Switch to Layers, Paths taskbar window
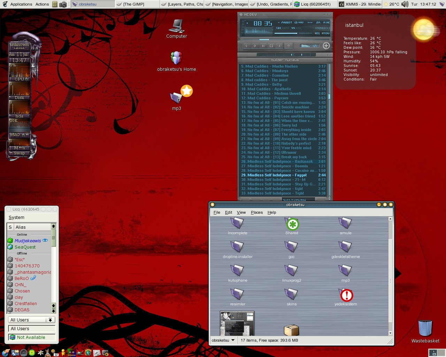The image size is (446, 357). click(182, 4)
